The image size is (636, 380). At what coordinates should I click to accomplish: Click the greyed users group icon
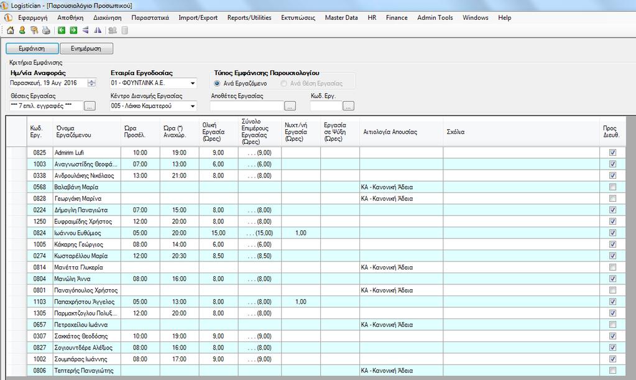pos(113,30)
